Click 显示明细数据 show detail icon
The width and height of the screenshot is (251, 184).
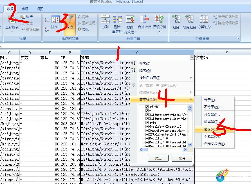tap(215, 17)
